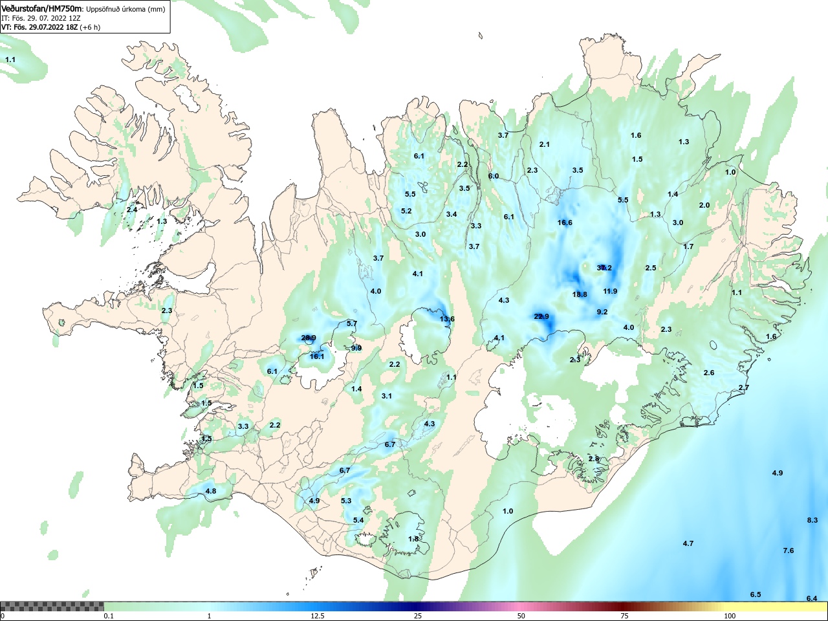Click the checkered no-data segment of the scale

(x=52, y=607)
